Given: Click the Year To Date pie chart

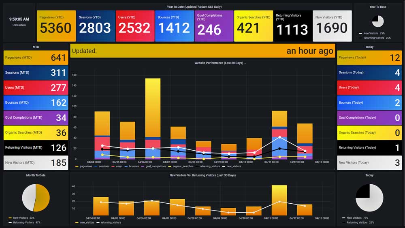Looking at the screenshot, I should coord(377,21).
